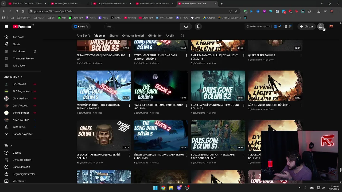
Task: Click the page vertical scrollbar thumb
Action: [x=340, y=170]
